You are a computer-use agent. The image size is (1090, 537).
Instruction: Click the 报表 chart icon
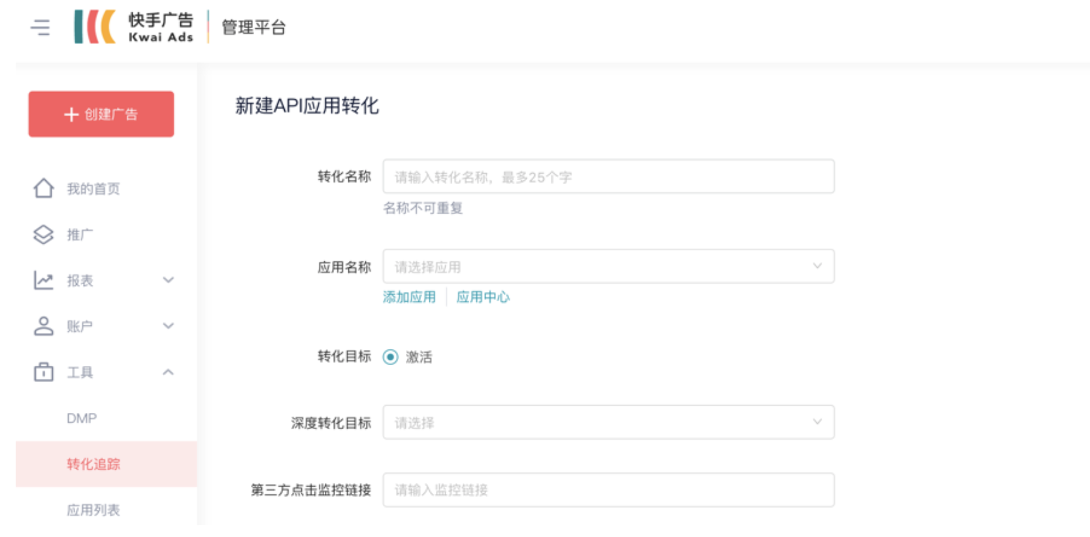point(44,280)
